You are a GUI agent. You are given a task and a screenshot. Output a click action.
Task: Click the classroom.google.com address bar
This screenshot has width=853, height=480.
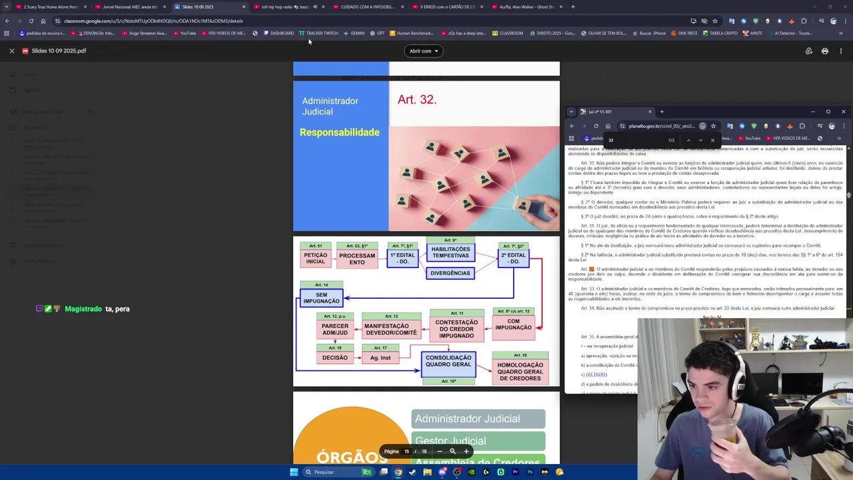pos(373,21)
